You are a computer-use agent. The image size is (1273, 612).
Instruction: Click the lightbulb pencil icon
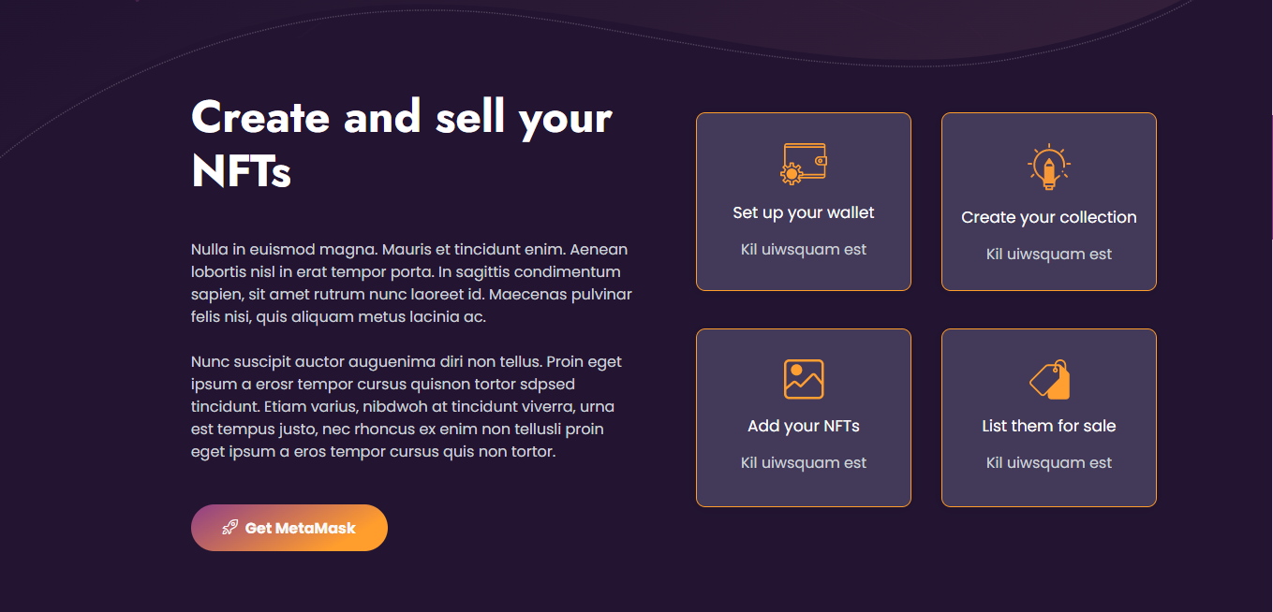[1048, 168]
